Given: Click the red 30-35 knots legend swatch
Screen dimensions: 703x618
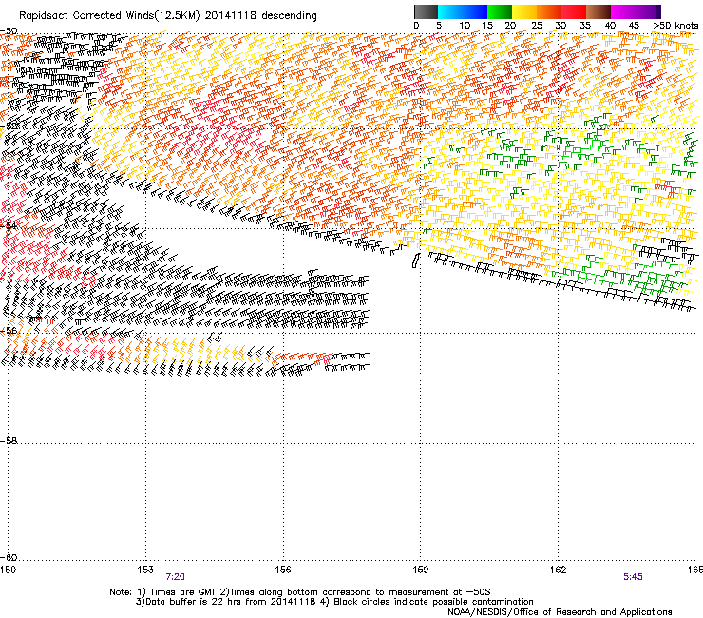Looking at the screenshot, I should (574, 11).
